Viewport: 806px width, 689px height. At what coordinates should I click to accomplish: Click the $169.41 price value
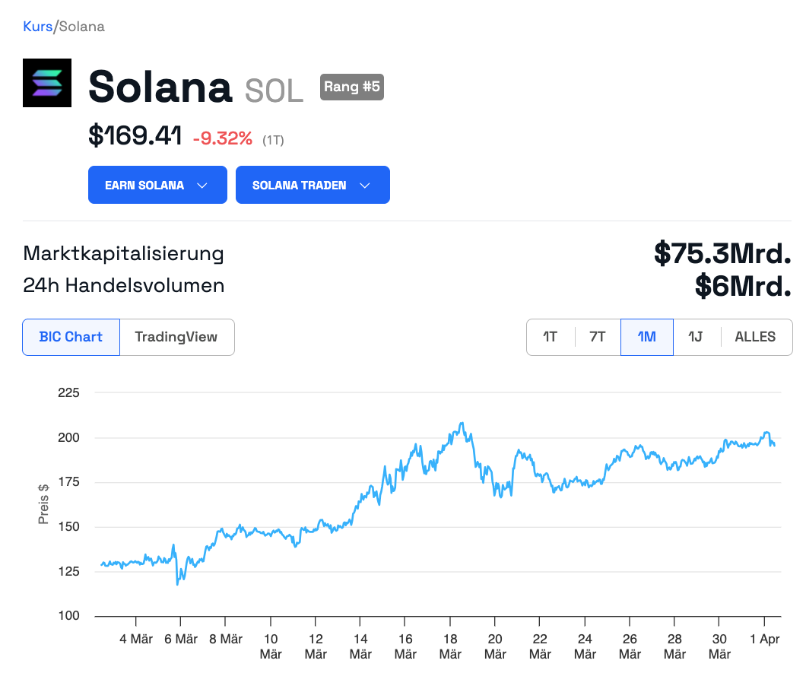[135, 137]
